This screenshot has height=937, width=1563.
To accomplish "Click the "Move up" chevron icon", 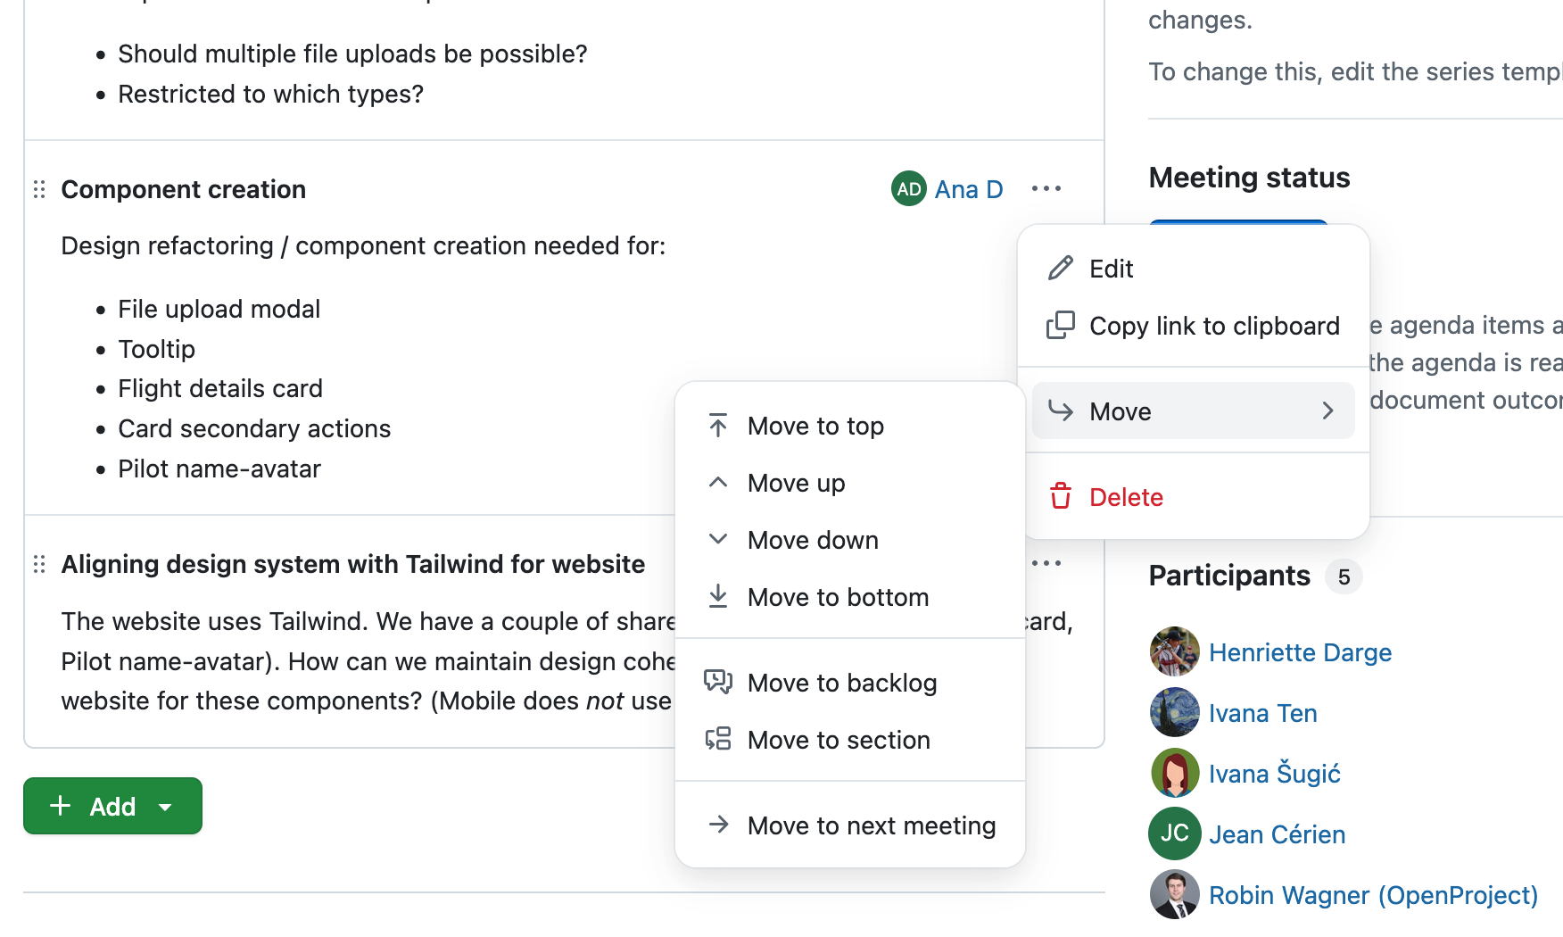I will pyautogui.click(x=718, y=482).
